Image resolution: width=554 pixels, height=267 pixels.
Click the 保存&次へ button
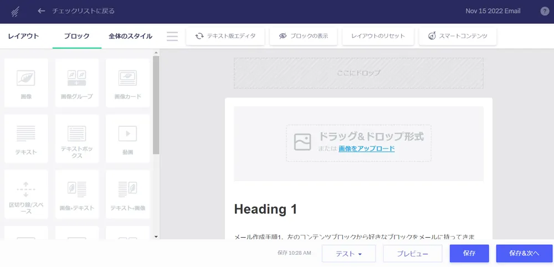[524, 254]
